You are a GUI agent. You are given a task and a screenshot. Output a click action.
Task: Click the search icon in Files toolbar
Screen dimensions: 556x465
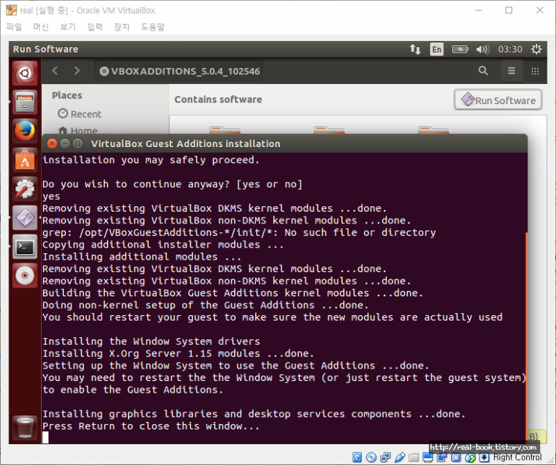coord(483,71)
